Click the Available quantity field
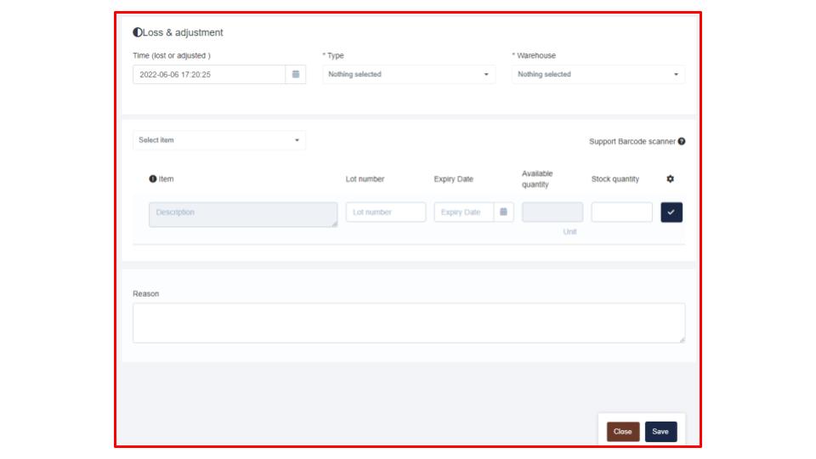This screenshot has width=816, height=459. [x=552, y=212]
